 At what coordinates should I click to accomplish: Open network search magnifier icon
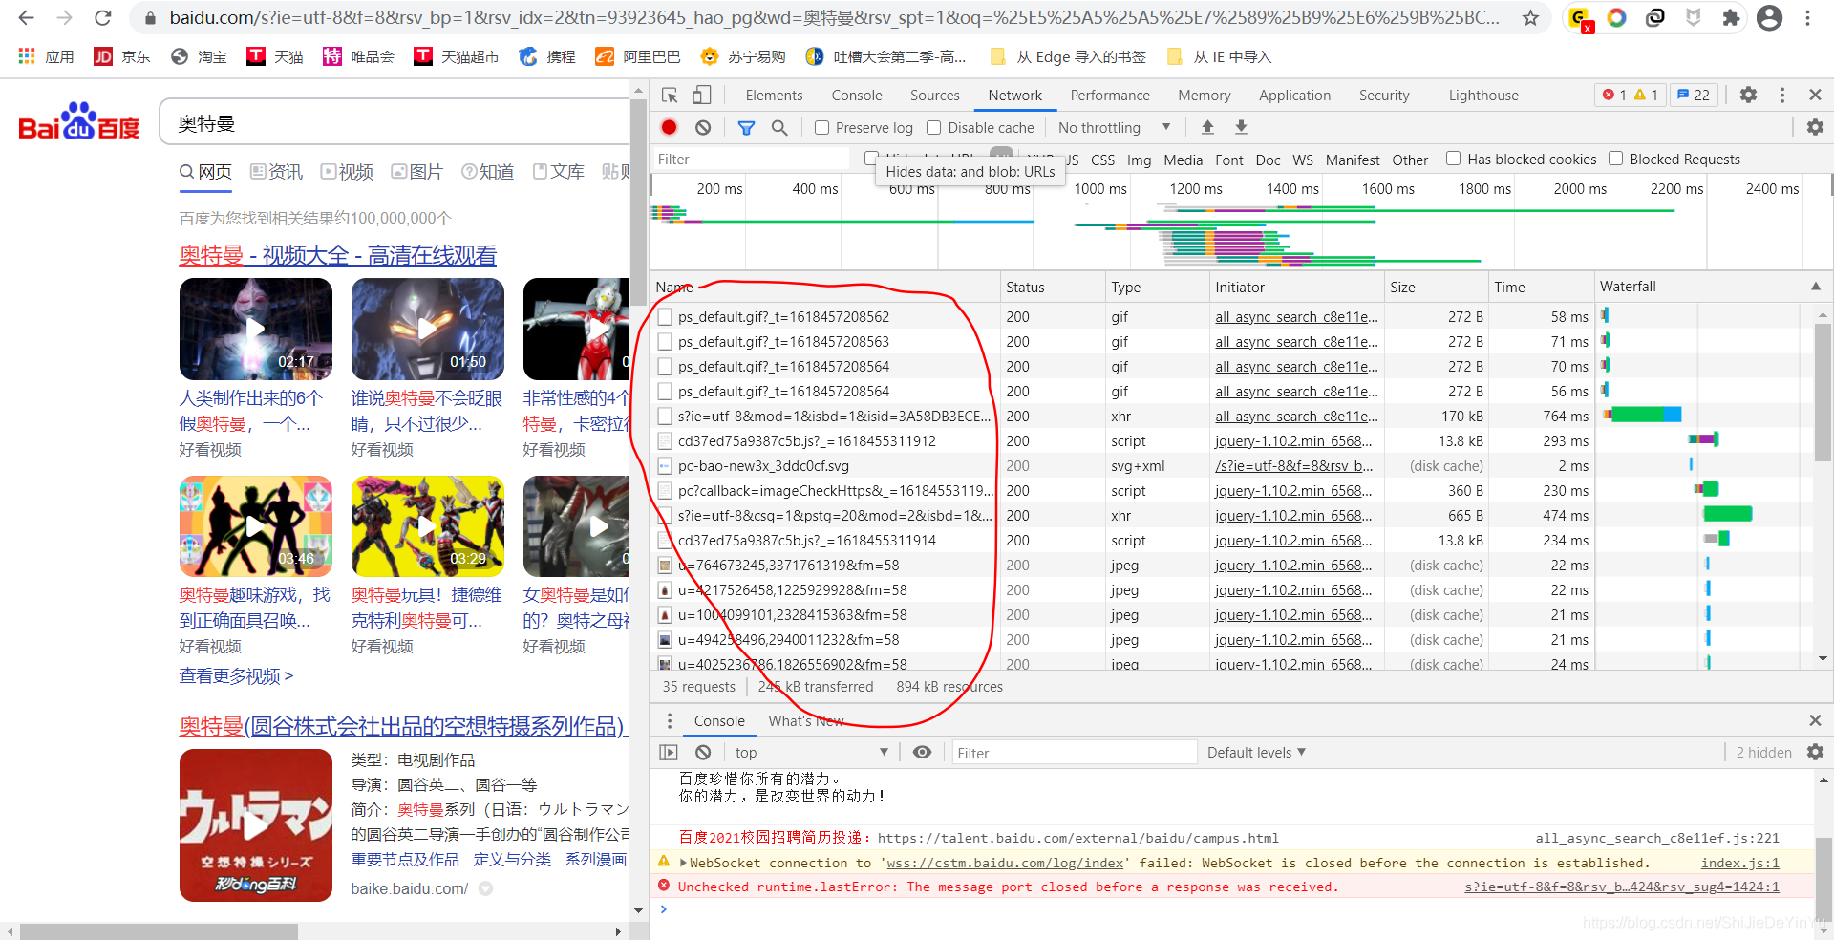tap(779, 127)
